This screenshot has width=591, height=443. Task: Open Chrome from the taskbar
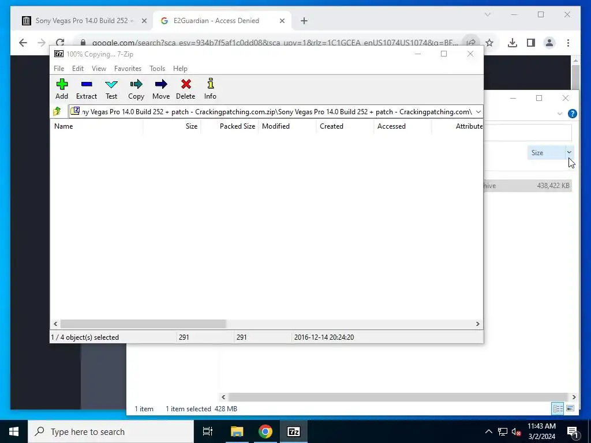point(265,431)
